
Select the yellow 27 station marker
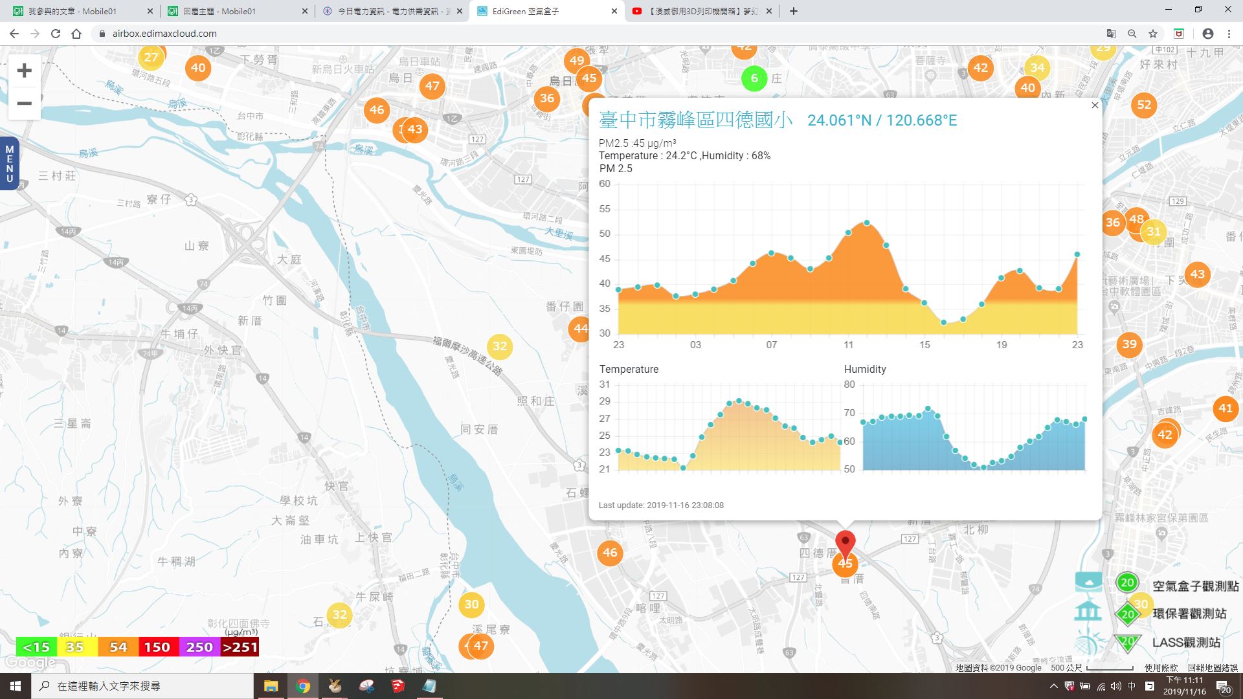point(151,58)
